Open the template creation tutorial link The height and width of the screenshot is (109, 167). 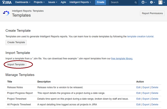tap(140, 36)
